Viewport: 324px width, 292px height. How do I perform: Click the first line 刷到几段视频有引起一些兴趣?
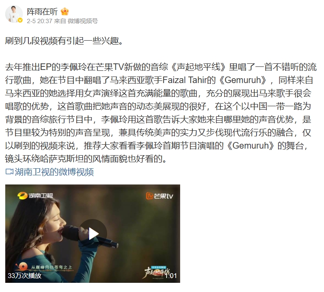coord(64,41)
